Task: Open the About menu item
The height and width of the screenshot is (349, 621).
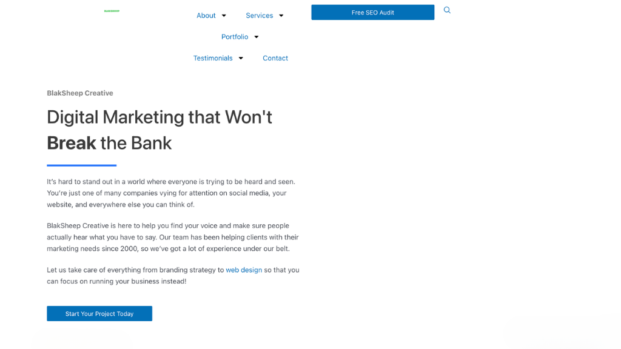Action: pos(206,16)
